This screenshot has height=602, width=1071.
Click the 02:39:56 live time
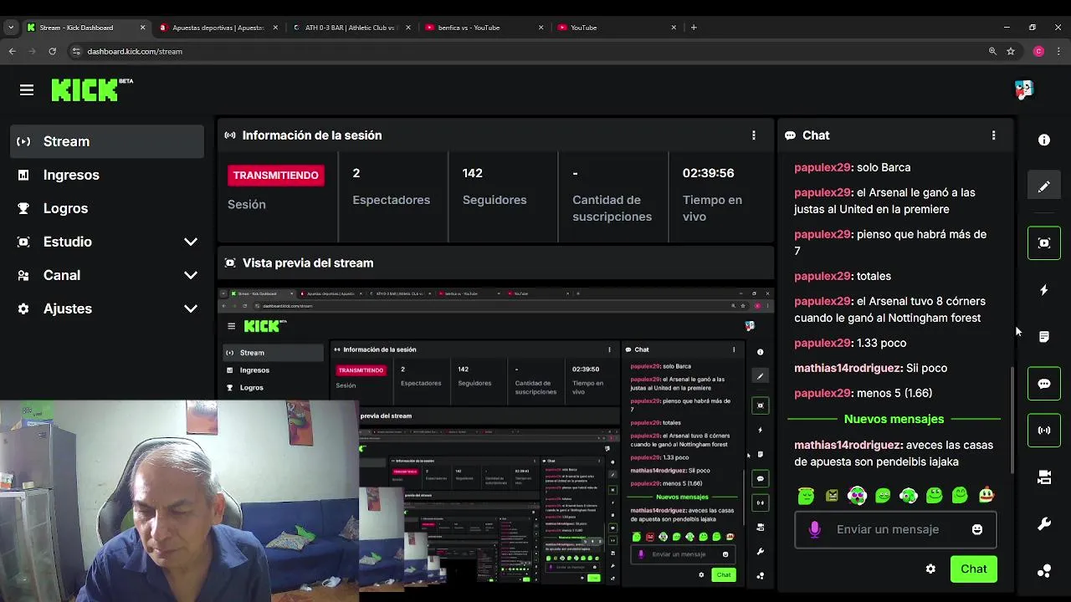(x=708, y=173)
